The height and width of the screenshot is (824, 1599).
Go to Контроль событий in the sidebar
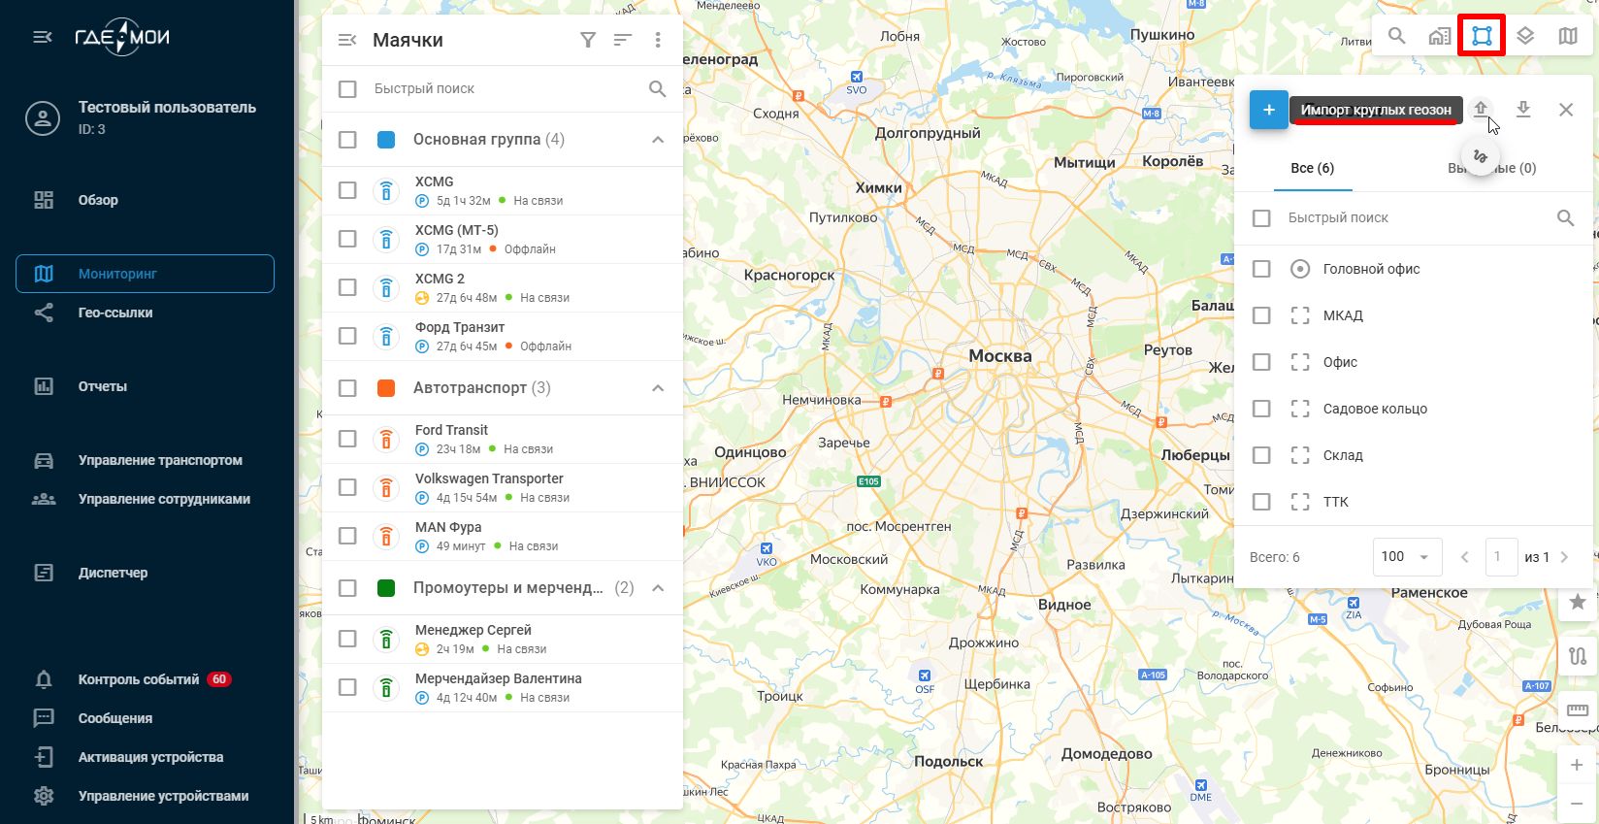pyautogui.click(x=139, y=679)
